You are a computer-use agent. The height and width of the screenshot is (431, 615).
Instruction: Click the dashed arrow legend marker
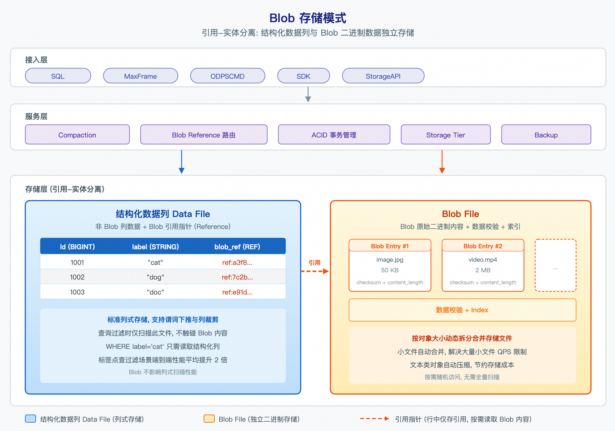click(374, 419)
